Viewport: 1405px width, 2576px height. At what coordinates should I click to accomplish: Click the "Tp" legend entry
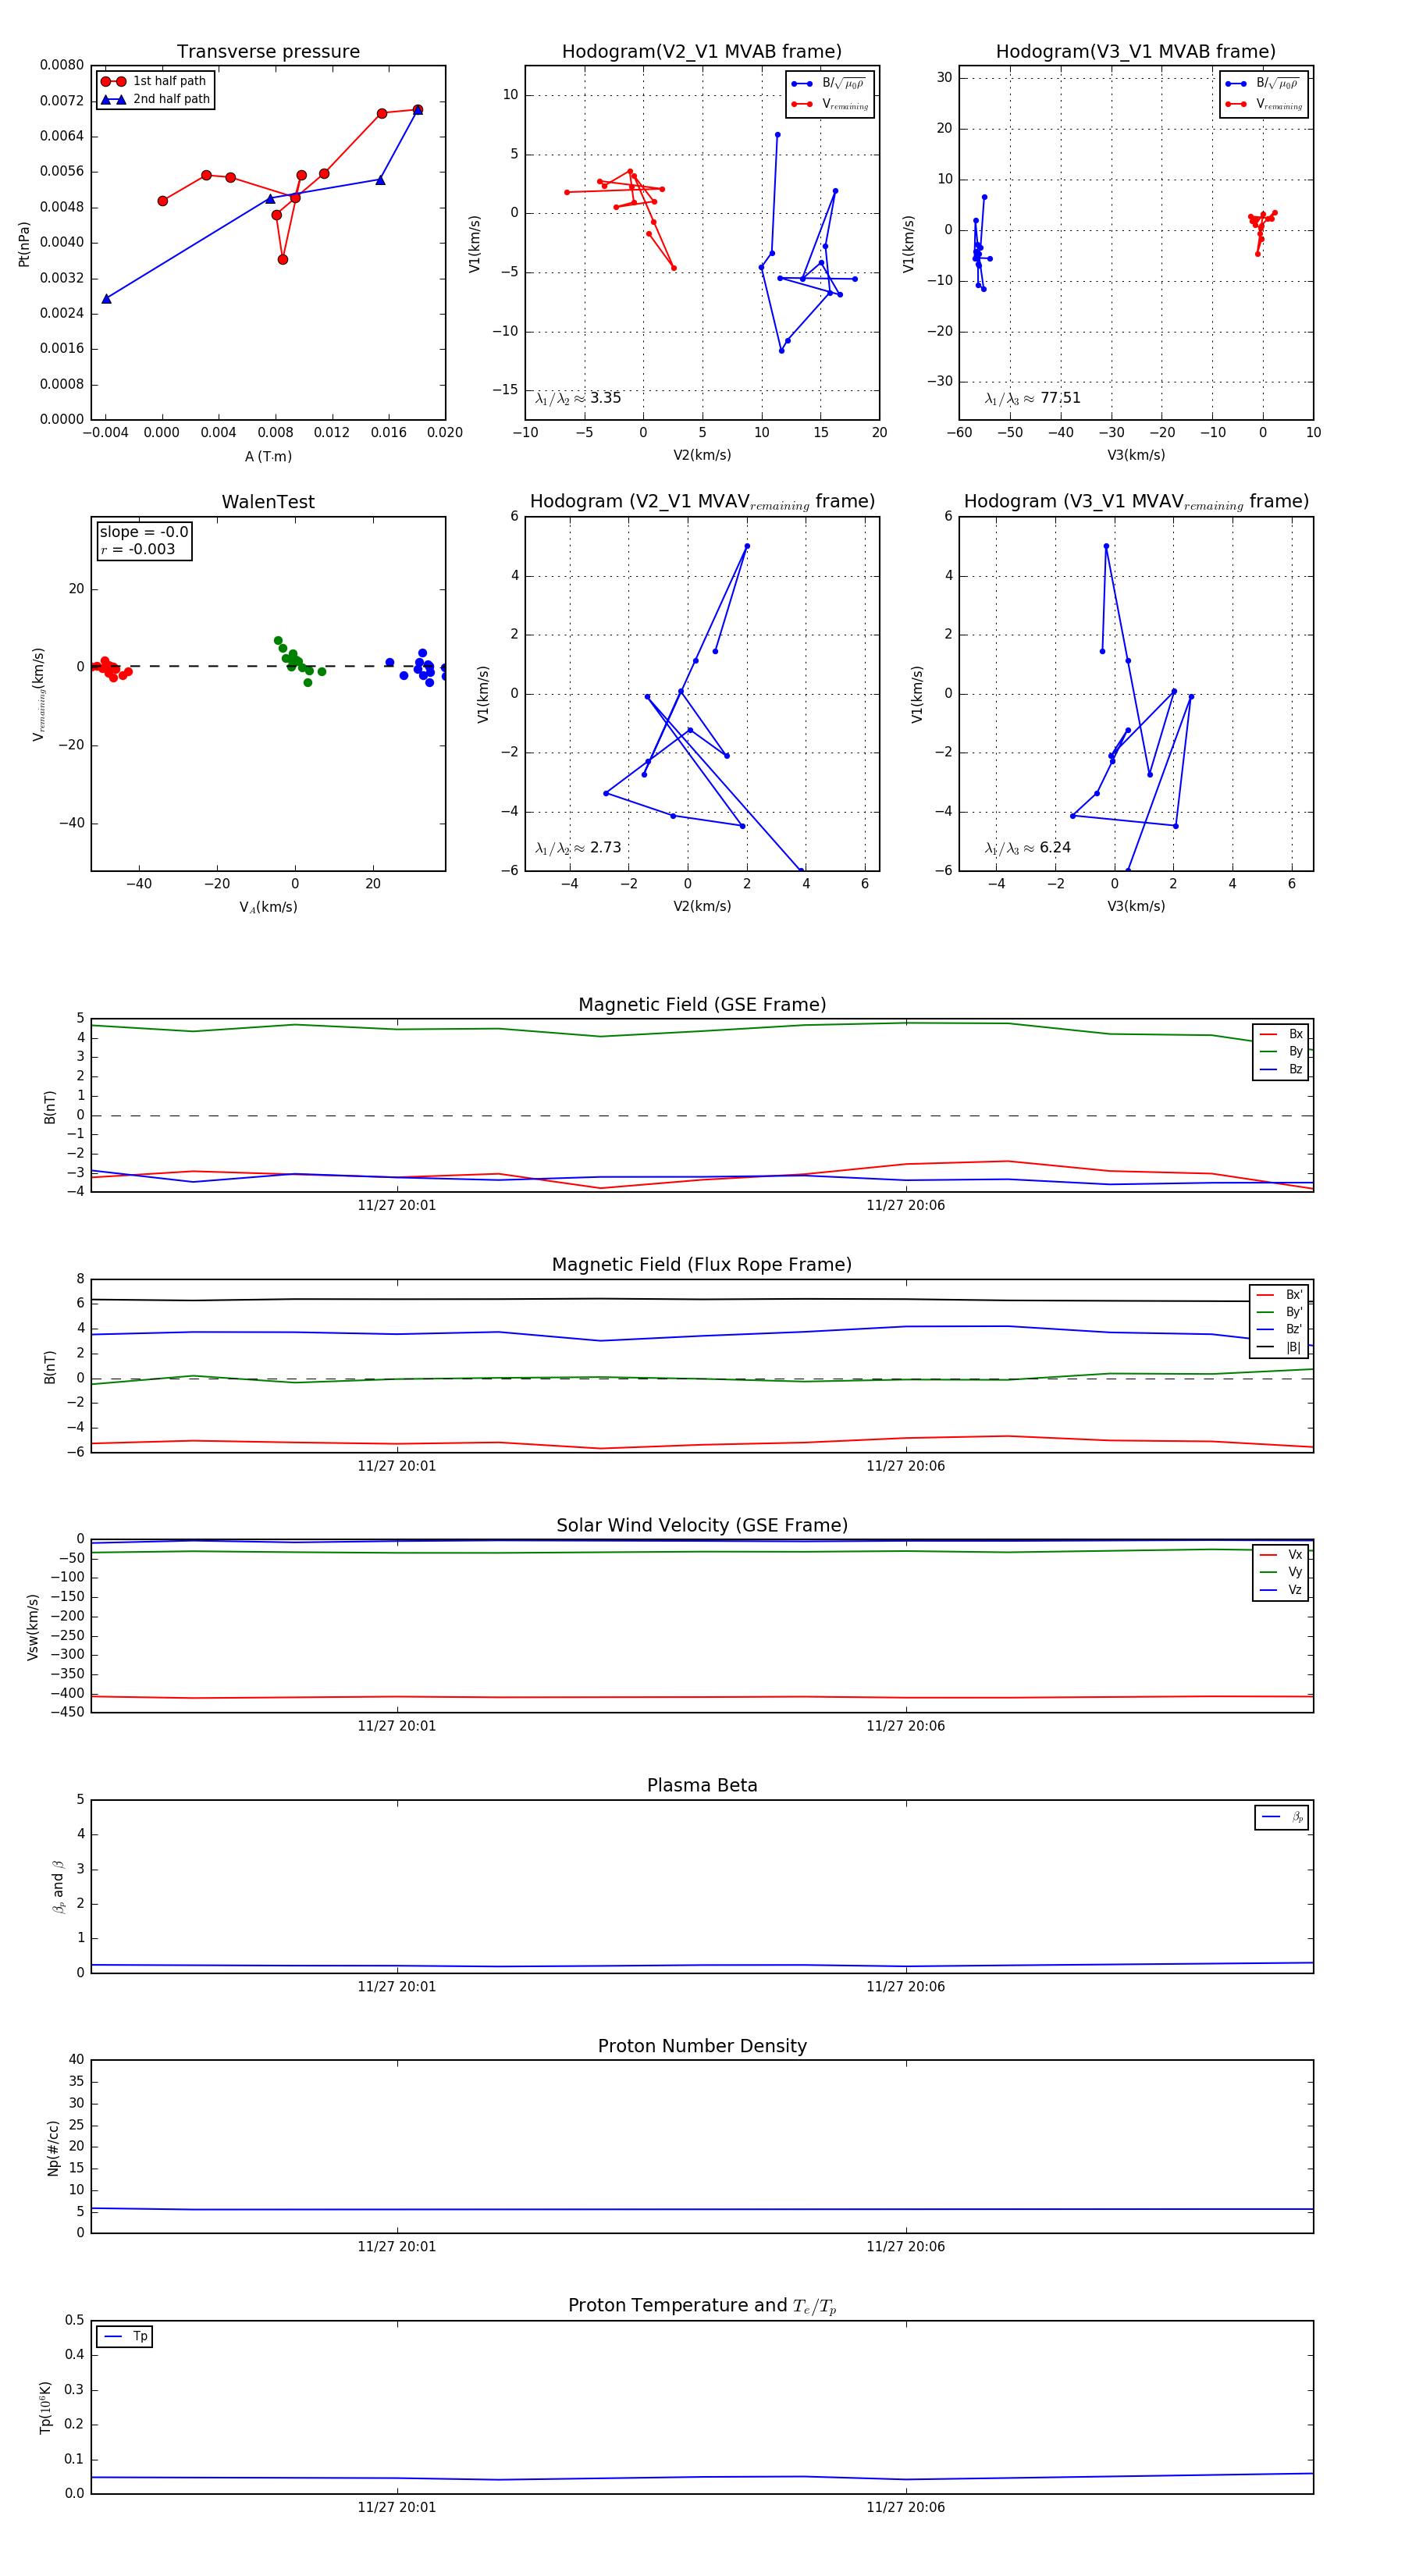pyautogui.click(x=125, y=2336)
